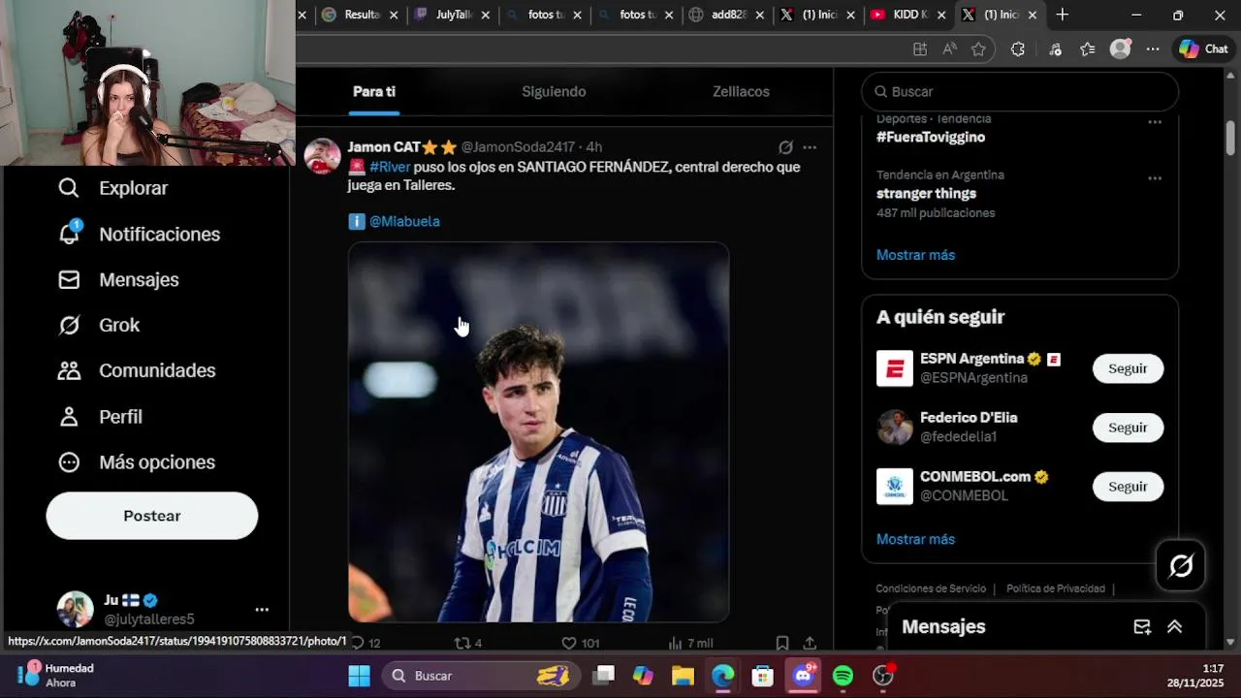Bookmark the Jamon CAT post

coord(782,643)
